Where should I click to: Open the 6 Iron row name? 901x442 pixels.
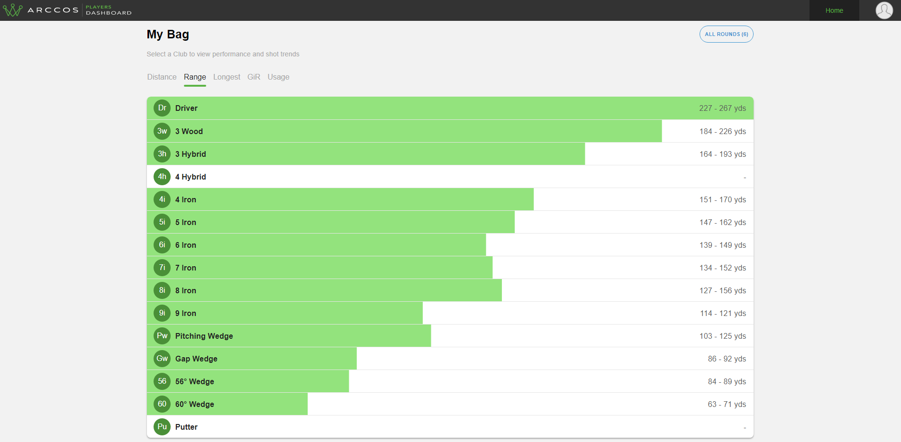[x=186, y=245]
